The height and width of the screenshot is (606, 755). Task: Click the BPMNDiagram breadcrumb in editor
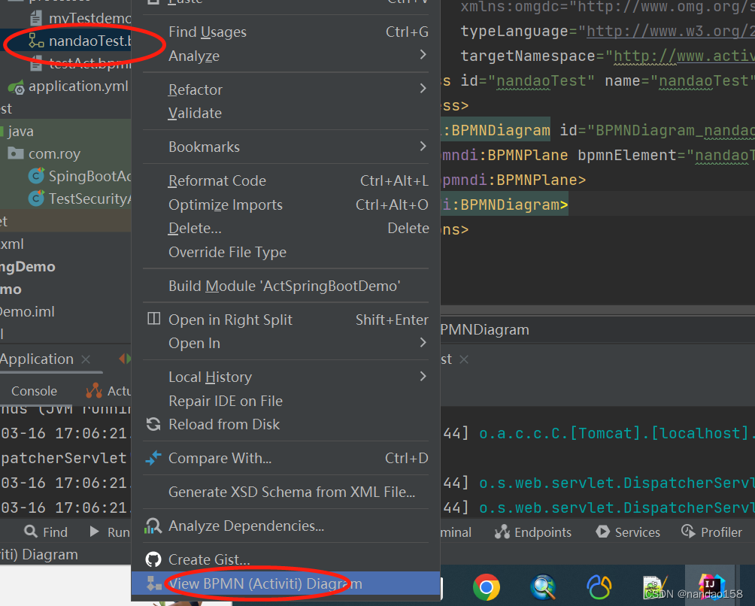tap(484, 330)
